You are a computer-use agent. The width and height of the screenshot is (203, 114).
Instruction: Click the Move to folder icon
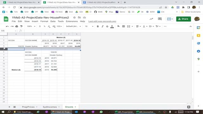79,17
